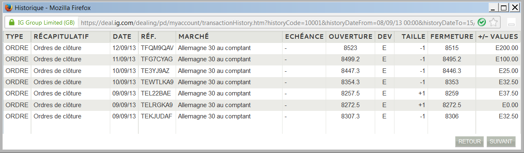Click the URL address field
The width and height of the screenshot is (524, 153).
tap(277, 23)
